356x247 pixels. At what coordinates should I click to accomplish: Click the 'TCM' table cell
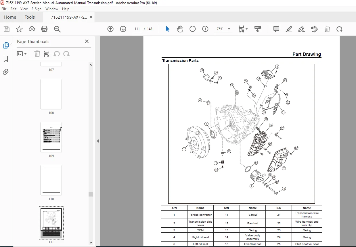[200, 230]
